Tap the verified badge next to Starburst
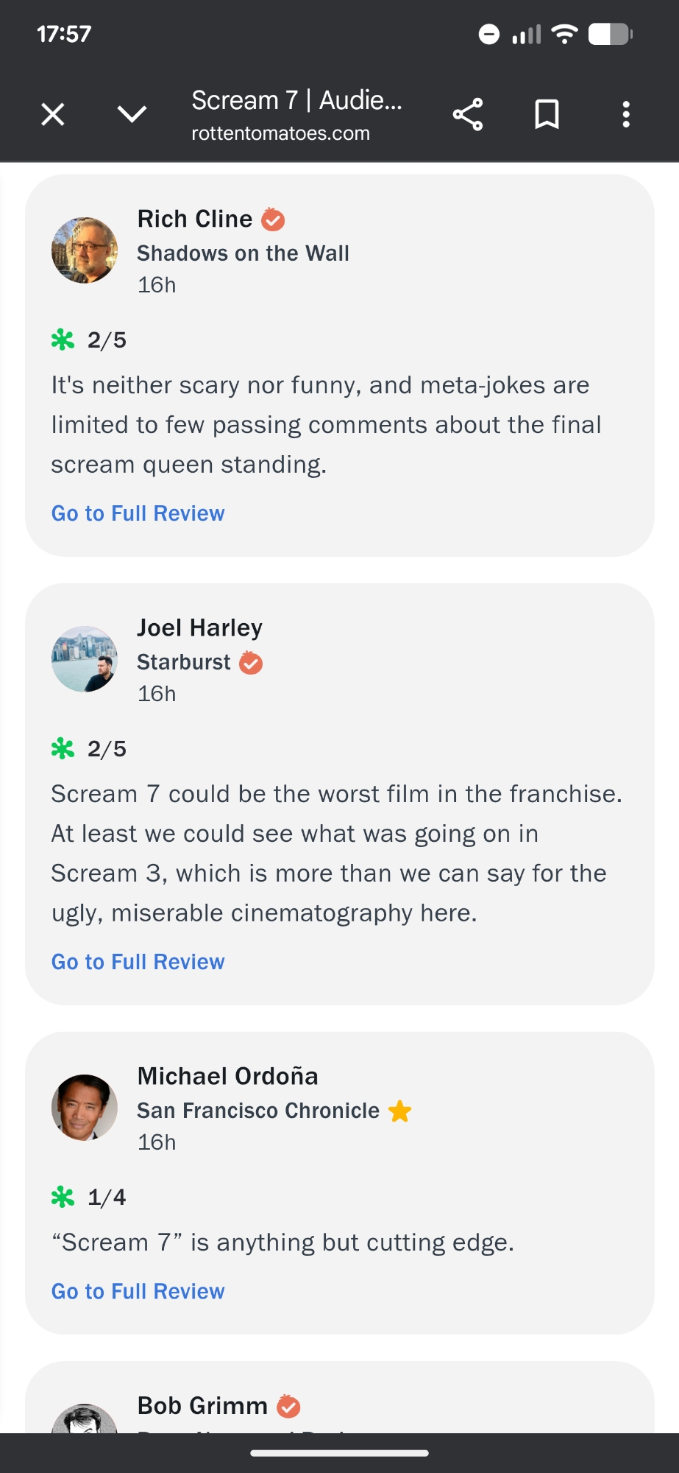This screenshot has width=679, height=1473. pos(251,663)
